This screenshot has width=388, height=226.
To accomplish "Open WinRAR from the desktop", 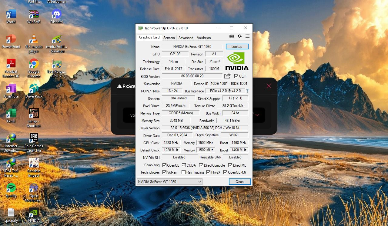I will 34,16.
